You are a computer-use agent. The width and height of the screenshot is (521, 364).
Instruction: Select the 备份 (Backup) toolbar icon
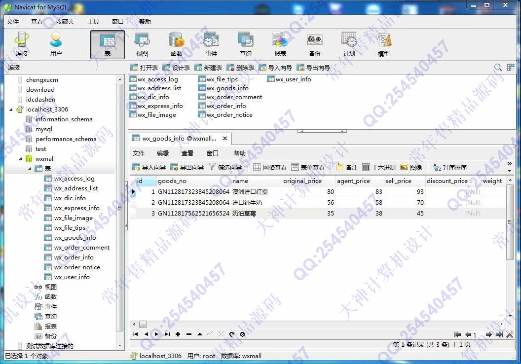pyautogui.click(x=314, y=44)
